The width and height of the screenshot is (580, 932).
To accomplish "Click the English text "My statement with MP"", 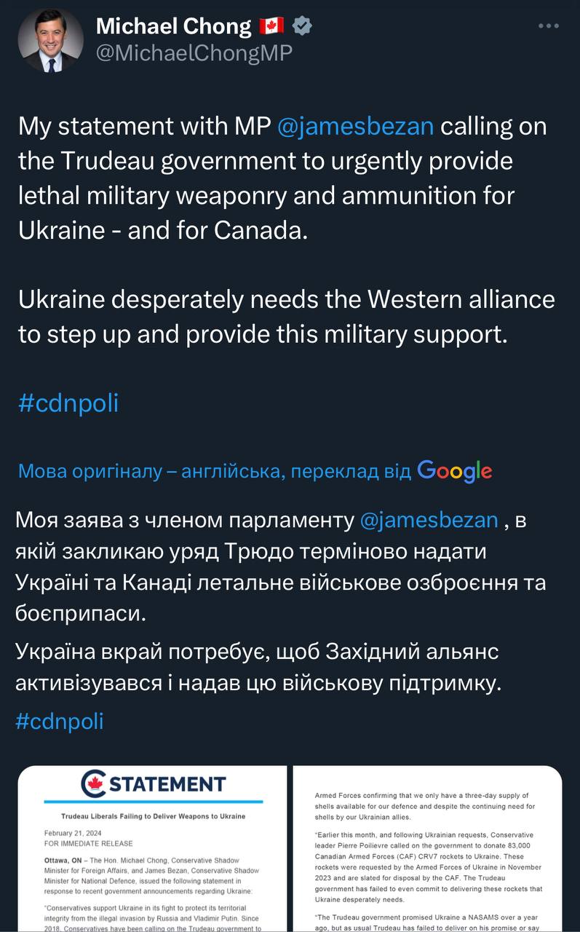I will (x=143, y=126).
